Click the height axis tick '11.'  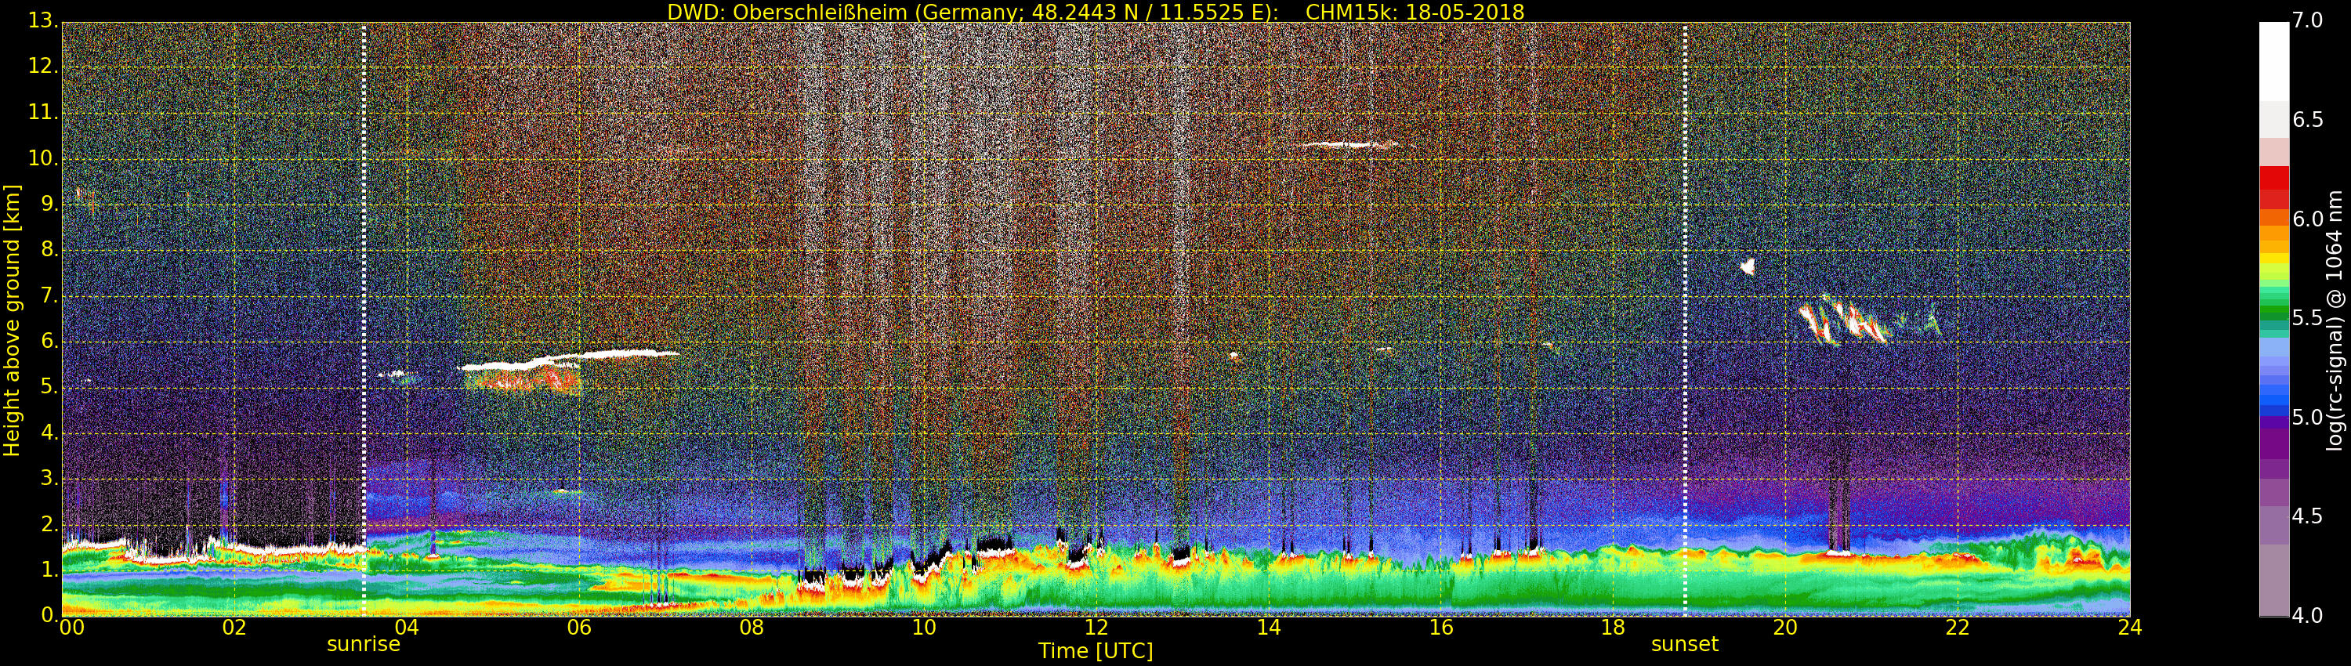click(x=44, y=113)
